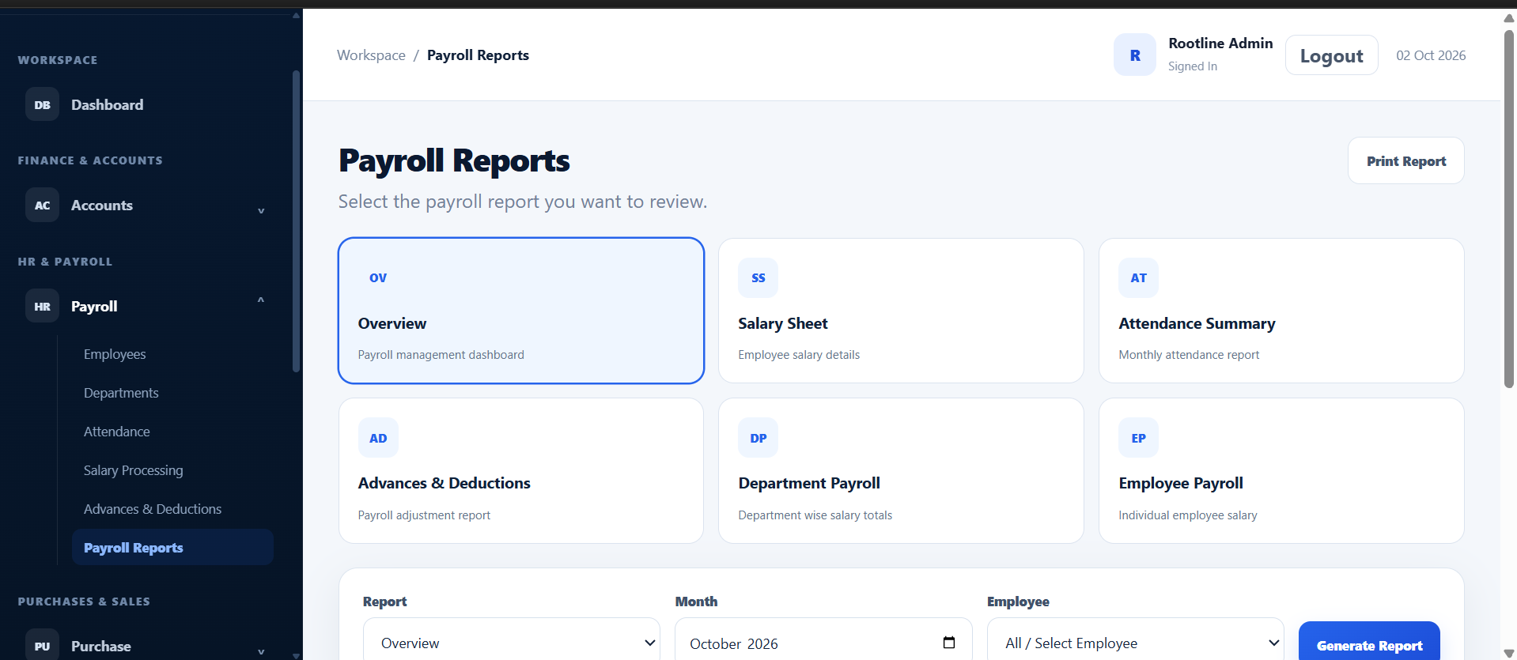The width and height of the screenshot is (1517, 660).
Task: Collapse the Payroll menu chevron
Action: [261, 300]
